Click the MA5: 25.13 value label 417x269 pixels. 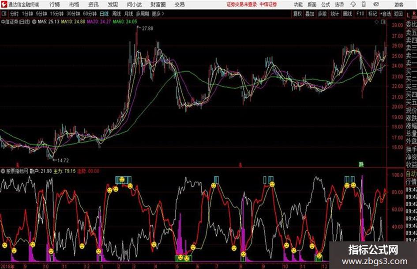point(49,22)
